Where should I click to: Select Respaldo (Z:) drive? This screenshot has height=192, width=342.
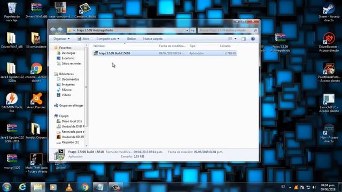tap(70, 142)
